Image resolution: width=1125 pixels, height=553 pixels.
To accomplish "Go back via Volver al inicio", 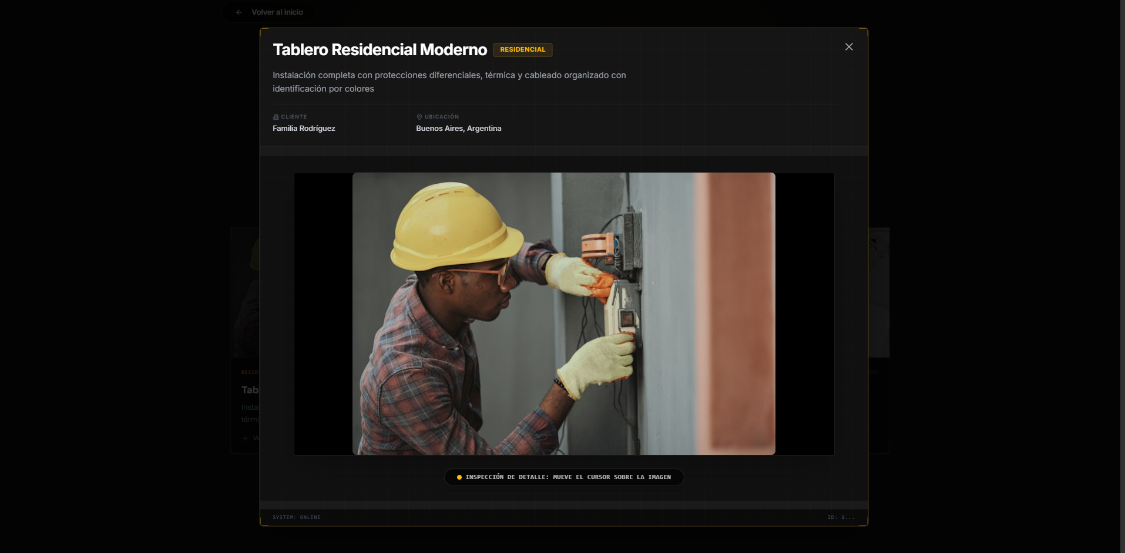I will (x=270, y=12).
